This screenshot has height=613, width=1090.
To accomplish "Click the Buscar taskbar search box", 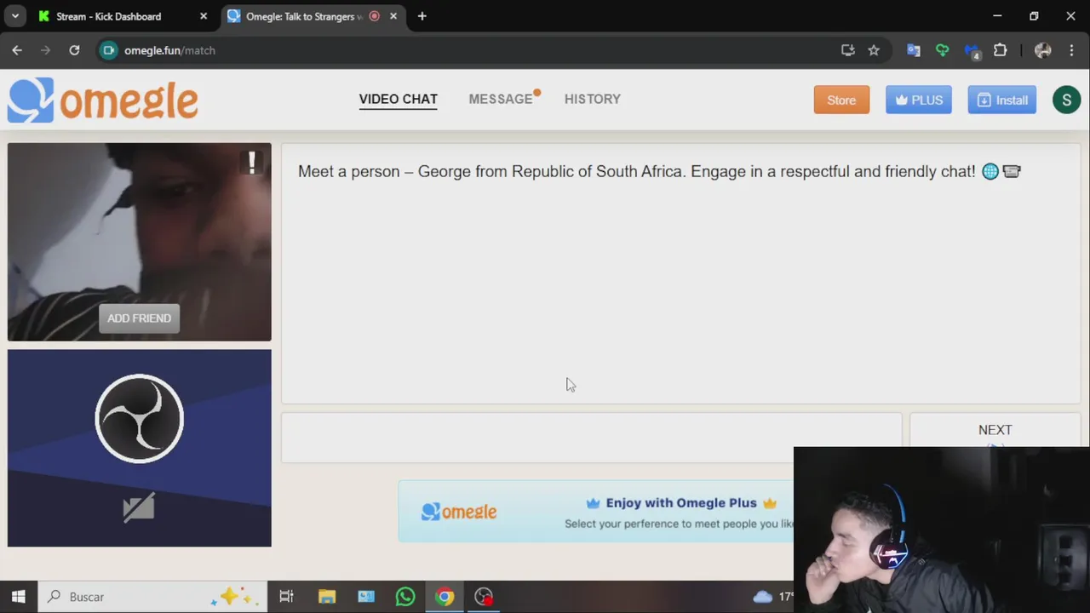I will [152, 597].
